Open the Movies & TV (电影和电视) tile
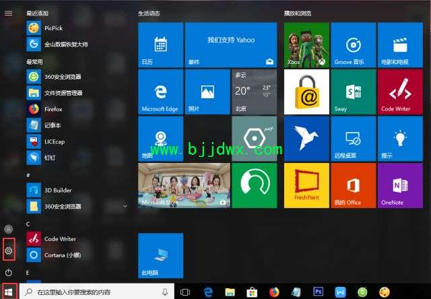 point(400,45)
